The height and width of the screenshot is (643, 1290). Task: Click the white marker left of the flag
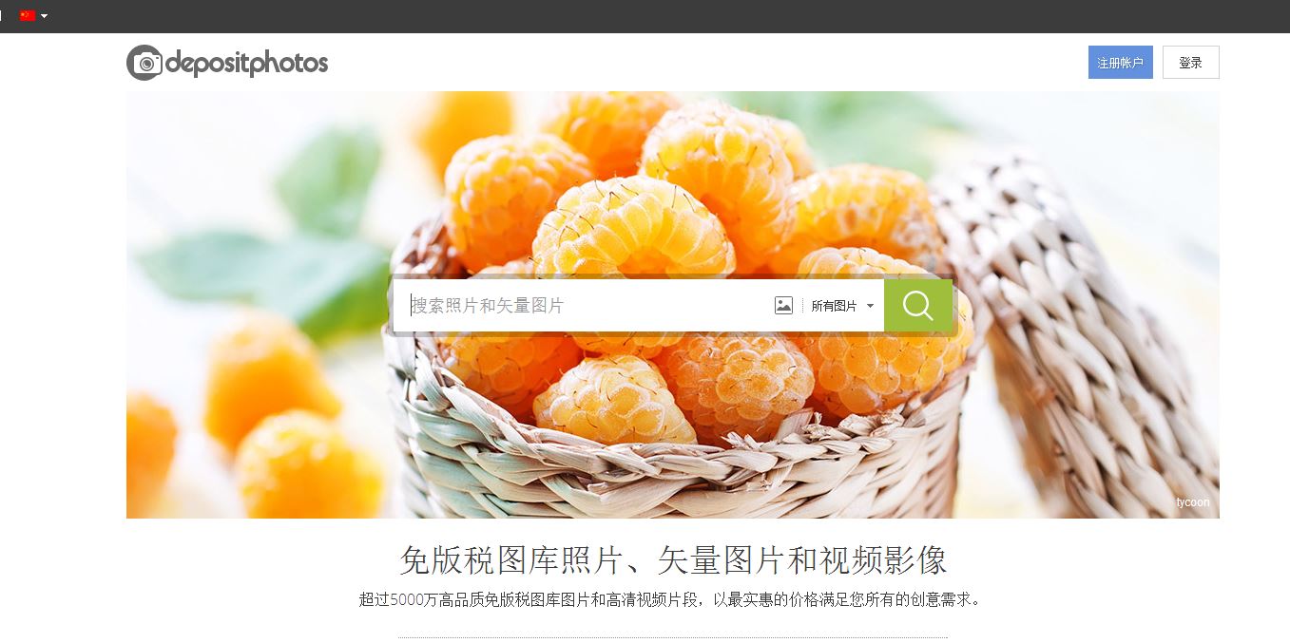click(x=1, y=15)
